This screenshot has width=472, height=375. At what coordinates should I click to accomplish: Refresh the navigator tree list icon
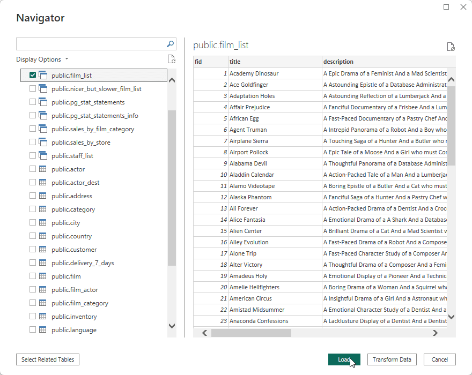(x=171, y=59)
